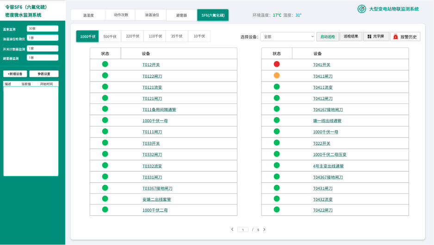Click green status dot for 安塘二出线套管
434x245 pixels.
pyautogui.click(x=105, y=199)
